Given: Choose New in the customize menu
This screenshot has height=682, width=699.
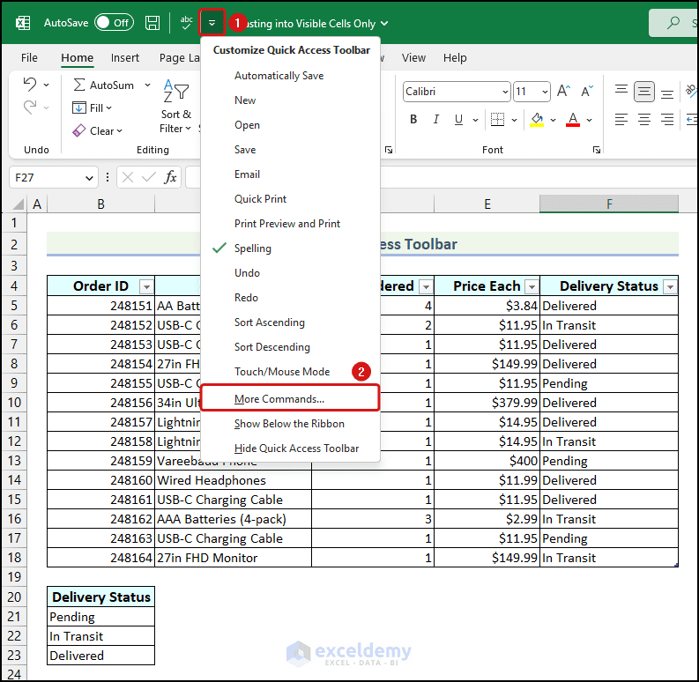Looking at the screenshot, I should pyautogui.click(x=290, y=100).
